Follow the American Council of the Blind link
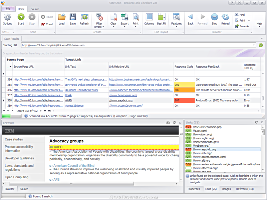 [x=74, y=166]
